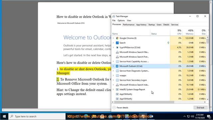Viewport: 213px width, 120px height.
Task: Switch to the App history tab
Action: click(x=141, y=25)
